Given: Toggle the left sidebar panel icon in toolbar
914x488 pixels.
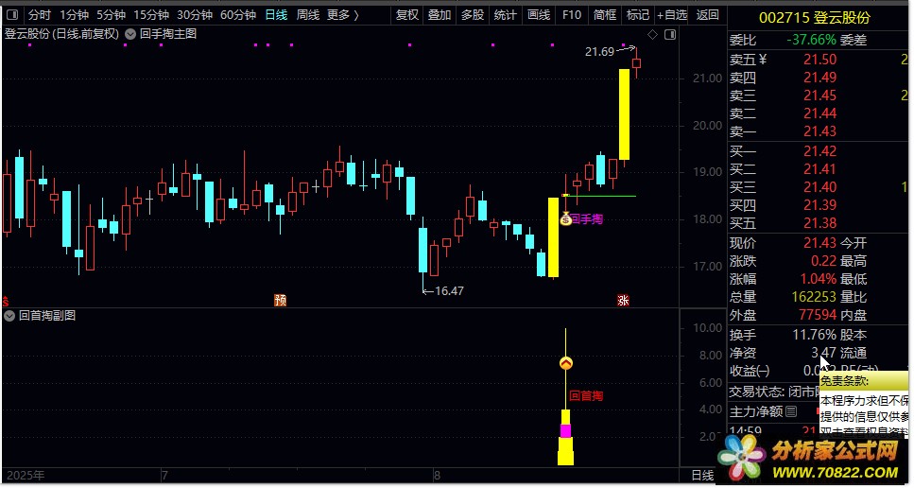Looking at the screenshot, I should coord(14,14).
